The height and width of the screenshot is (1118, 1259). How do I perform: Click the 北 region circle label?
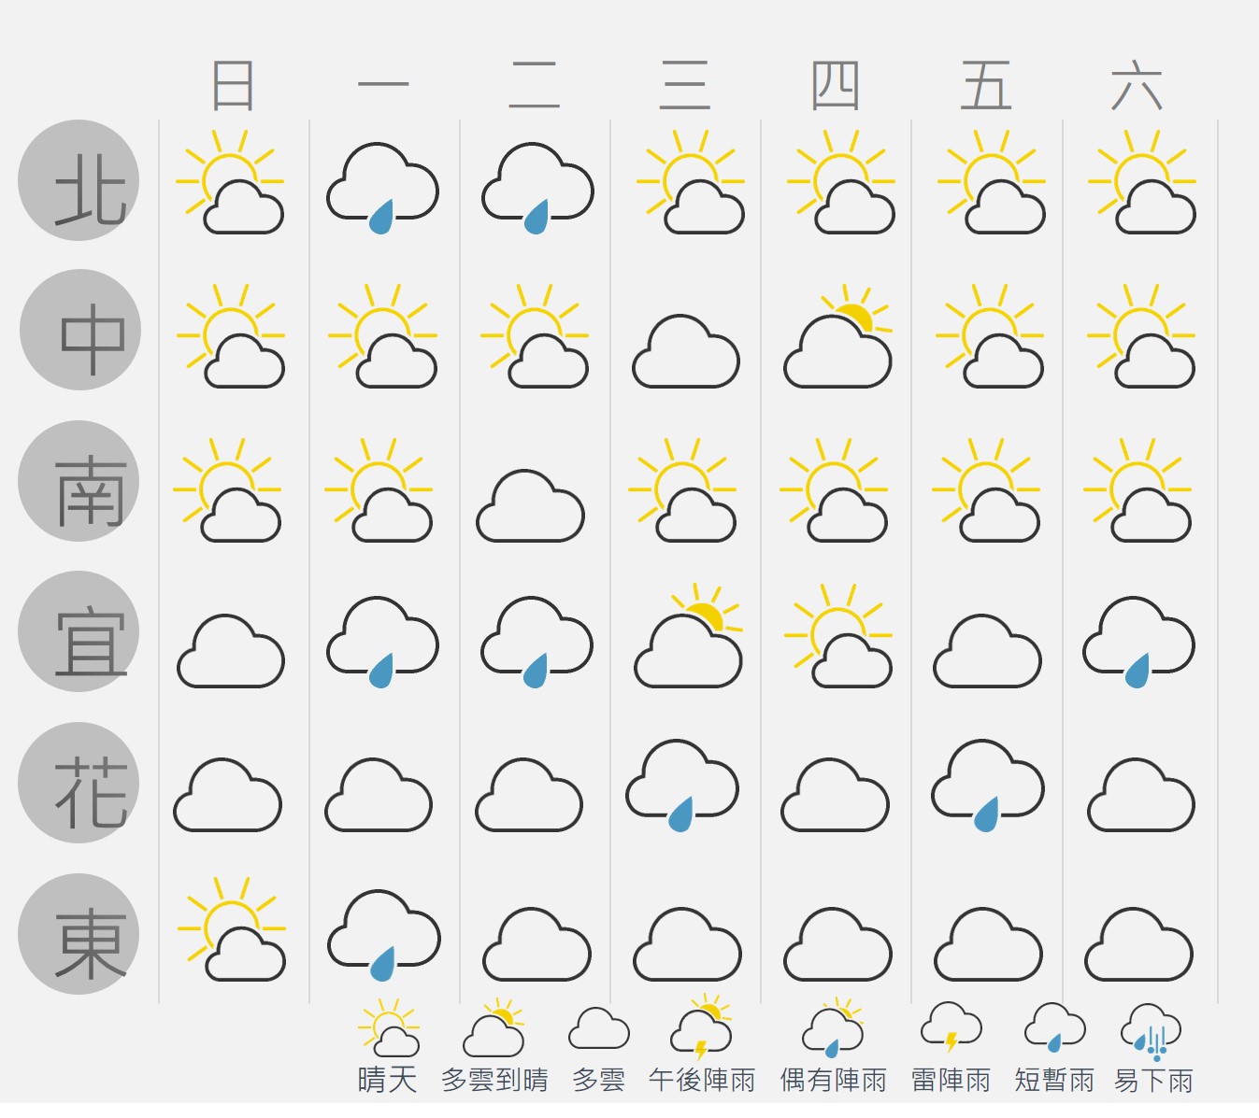pos(79,180)
